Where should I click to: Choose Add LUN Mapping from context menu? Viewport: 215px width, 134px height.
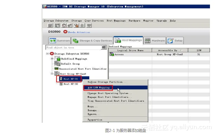pos(99,88)
